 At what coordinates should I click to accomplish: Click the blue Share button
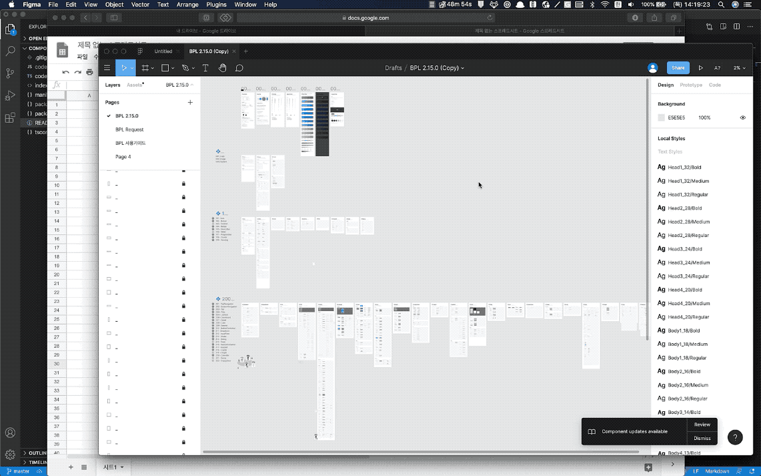point(678,68)
